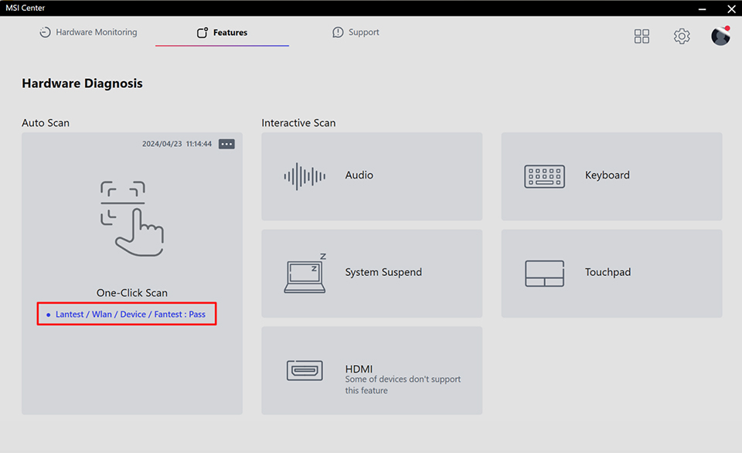Screen dimensions: 742x453
Task: Open the Hardware Monitoring tab
Action: pyautogui.click(x=88, y=32)
